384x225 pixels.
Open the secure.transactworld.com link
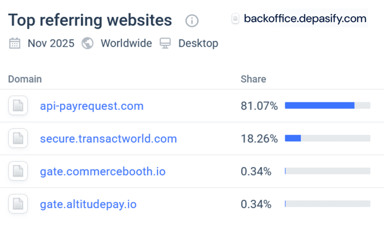(x=108, y=139)
